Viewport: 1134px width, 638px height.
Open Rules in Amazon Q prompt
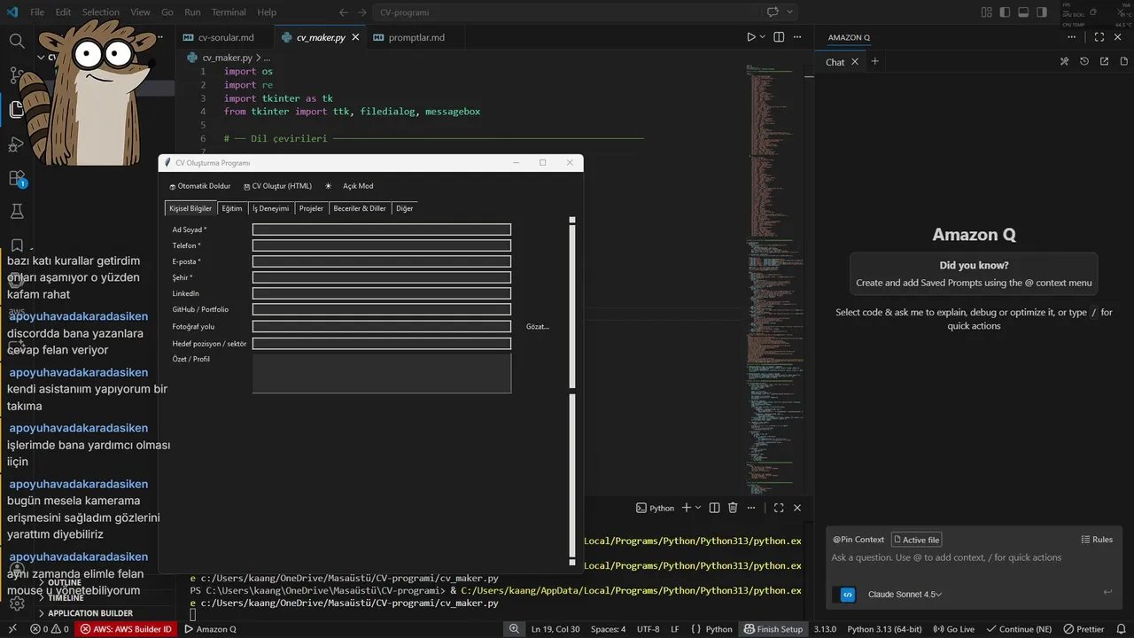(x=1097, y=540)
